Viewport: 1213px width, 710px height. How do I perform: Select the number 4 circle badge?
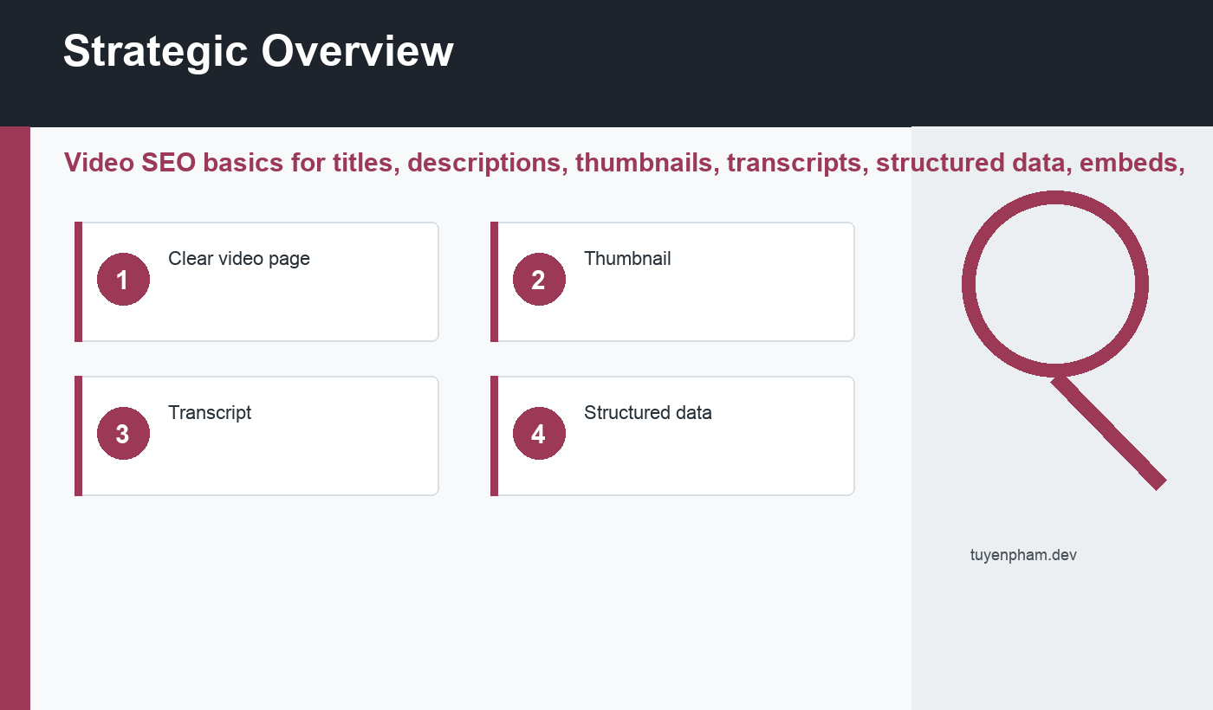click(539, 433)
